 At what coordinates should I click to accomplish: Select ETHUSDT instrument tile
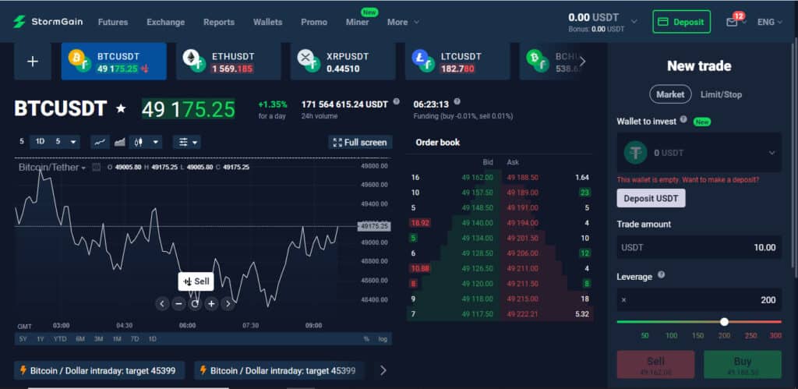[x=228, y=62]
